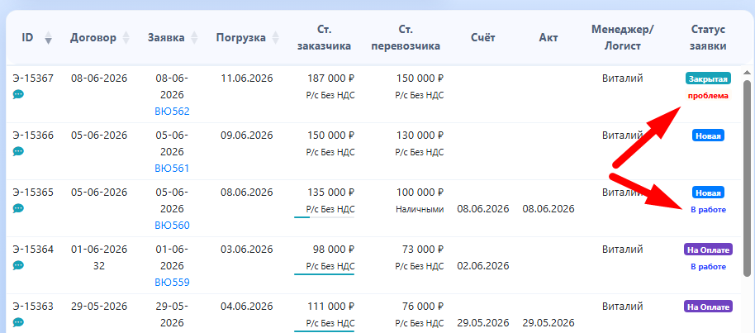
Task: Open comments for order Э-15363
Action: 18,322
